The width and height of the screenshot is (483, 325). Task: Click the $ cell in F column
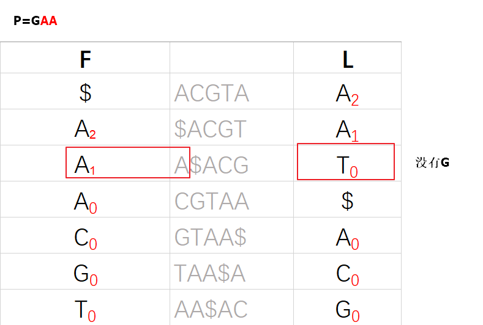pyautogui.click(x=85, y=92)
